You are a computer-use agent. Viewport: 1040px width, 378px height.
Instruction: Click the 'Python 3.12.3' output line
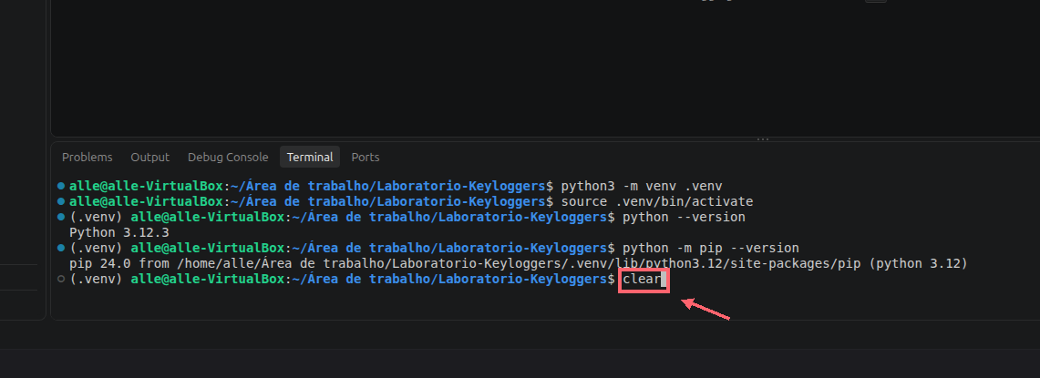[x=119, y=233]
